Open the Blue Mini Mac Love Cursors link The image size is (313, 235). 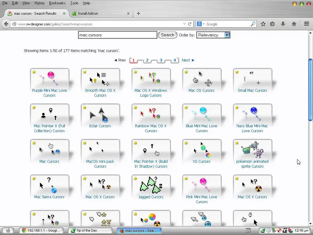pos(201,128)
